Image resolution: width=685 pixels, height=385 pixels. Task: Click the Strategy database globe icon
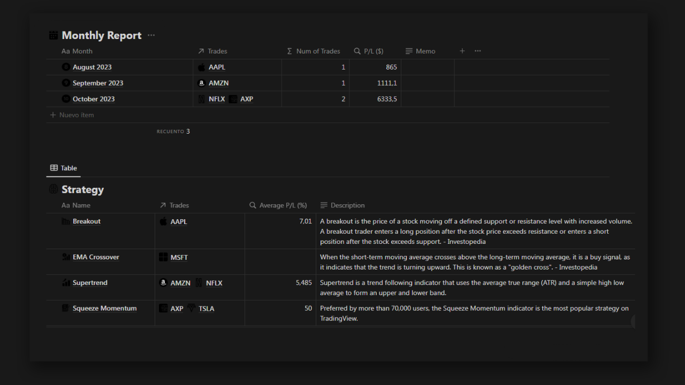pyautogui.click(x=53, y=189)
